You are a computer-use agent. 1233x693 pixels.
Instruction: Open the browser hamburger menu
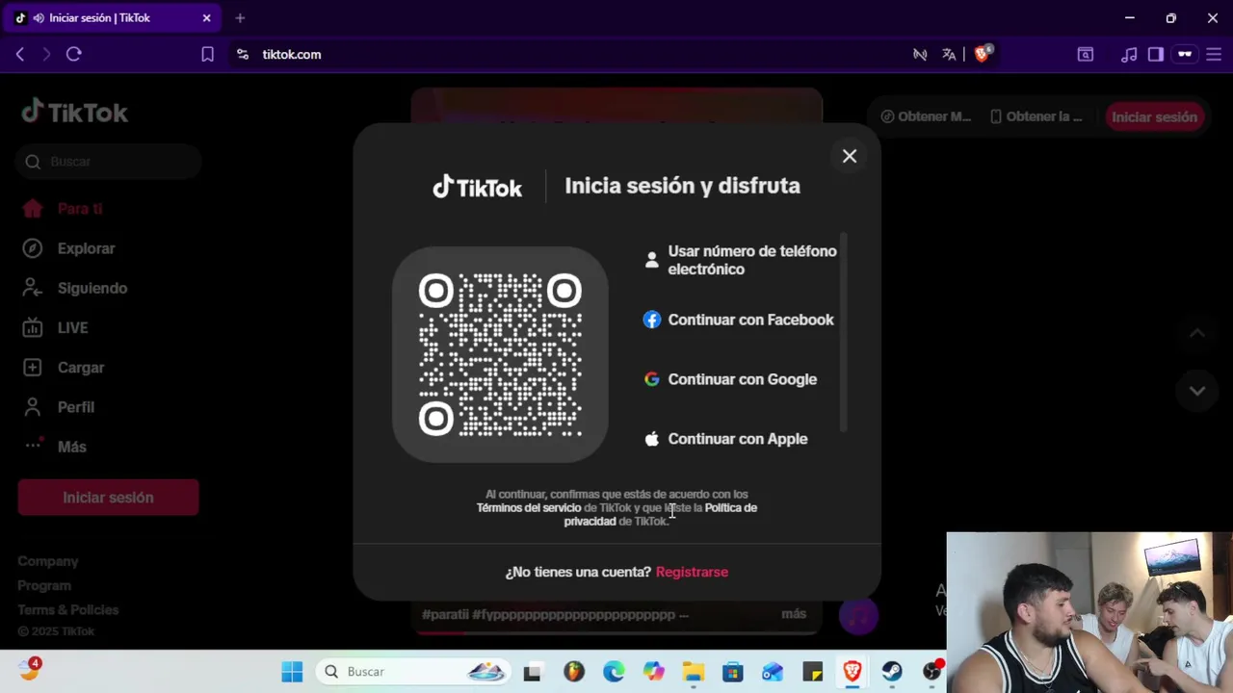click(x=1214, y=55)
